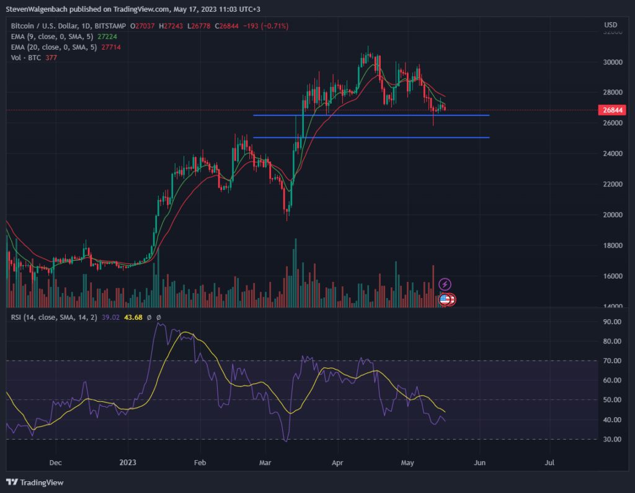Click the RSI 14 indicator legend
This screenshot has width=635, height=493.
point(54,317)
